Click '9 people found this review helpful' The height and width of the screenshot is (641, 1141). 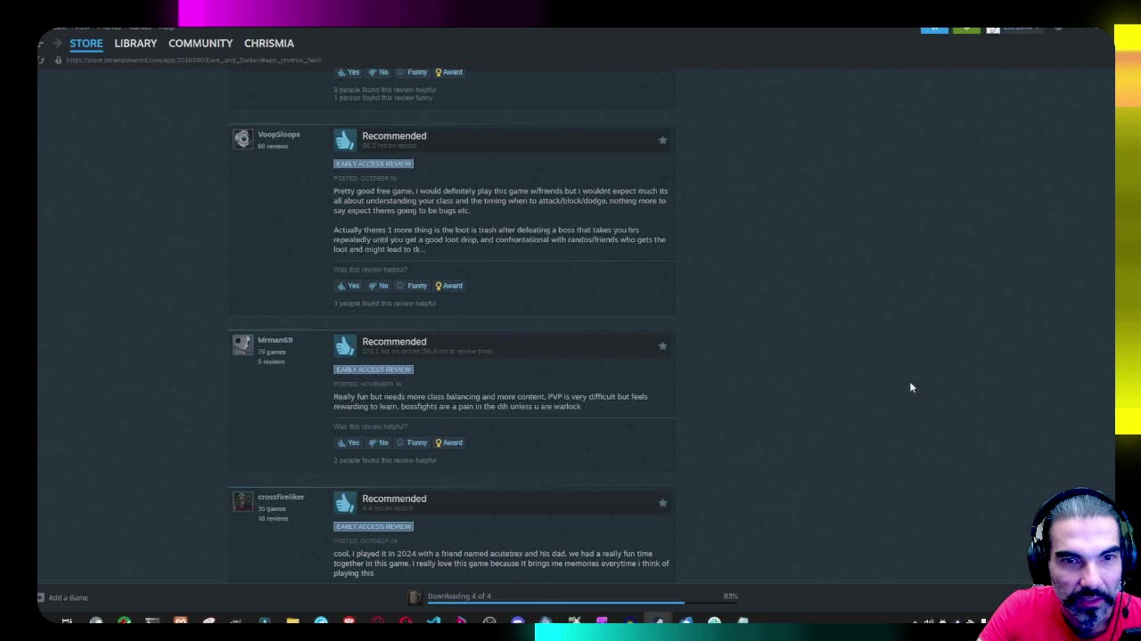tap(385, 90)
